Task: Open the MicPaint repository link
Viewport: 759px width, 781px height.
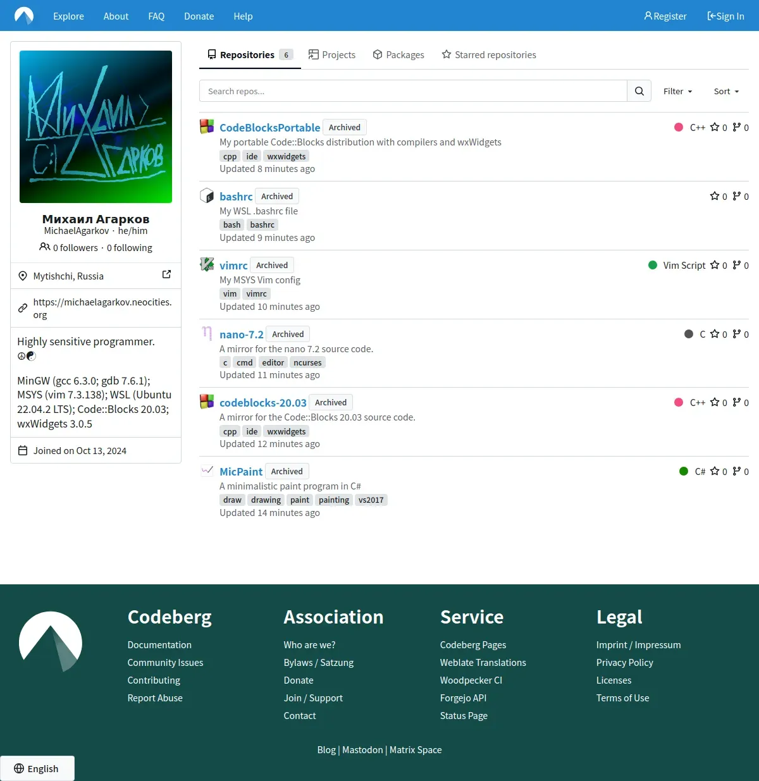Action: click(241, 471)
